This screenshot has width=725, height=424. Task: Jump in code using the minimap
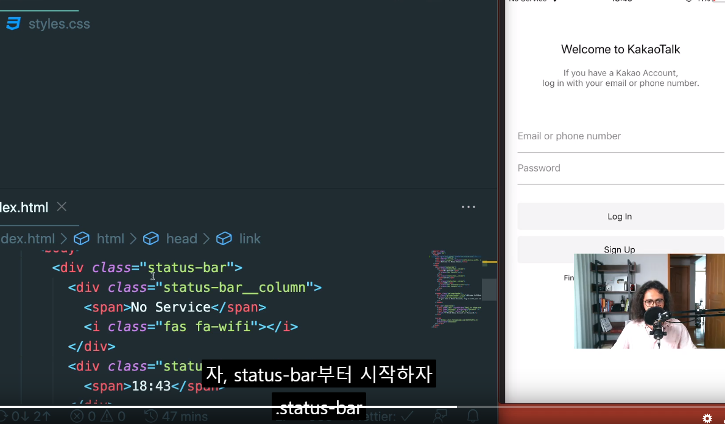[x=456, y=289]
